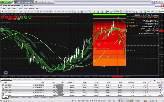Select the M30 timeframe button
The height and width of the screenshot is (102, 164).
(x=52, y=12)
